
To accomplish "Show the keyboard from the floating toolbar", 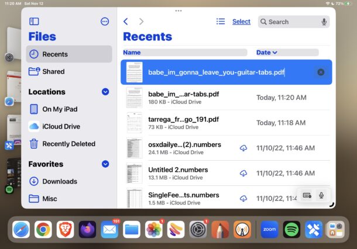I will [x=307, y=195].
